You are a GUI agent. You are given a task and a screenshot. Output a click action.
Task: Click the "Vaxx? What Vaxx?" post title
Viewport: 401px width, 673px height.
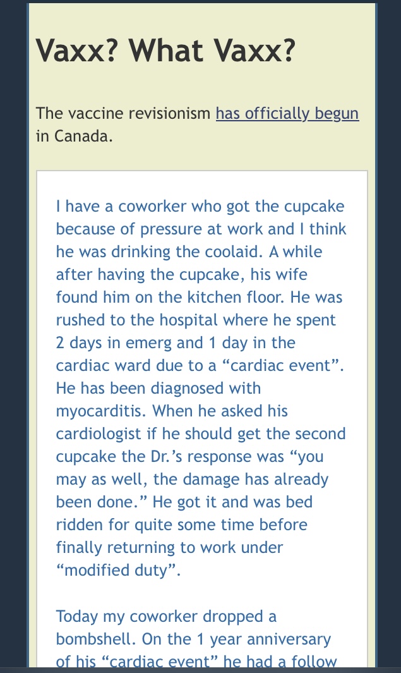pyautogui.click(x=165, y=51)
